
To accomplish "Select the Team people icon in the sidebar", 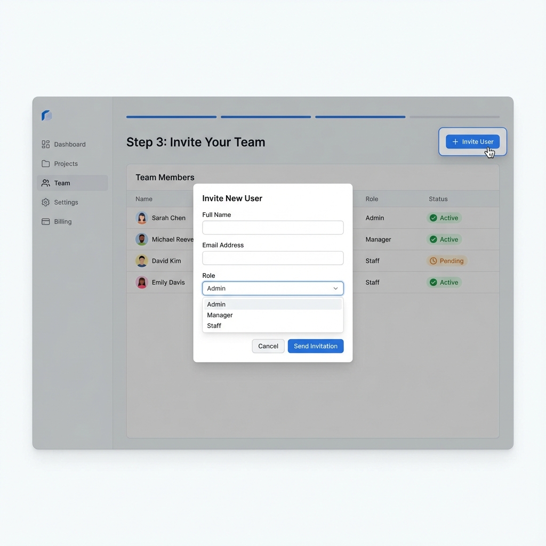I will [46, 183].
